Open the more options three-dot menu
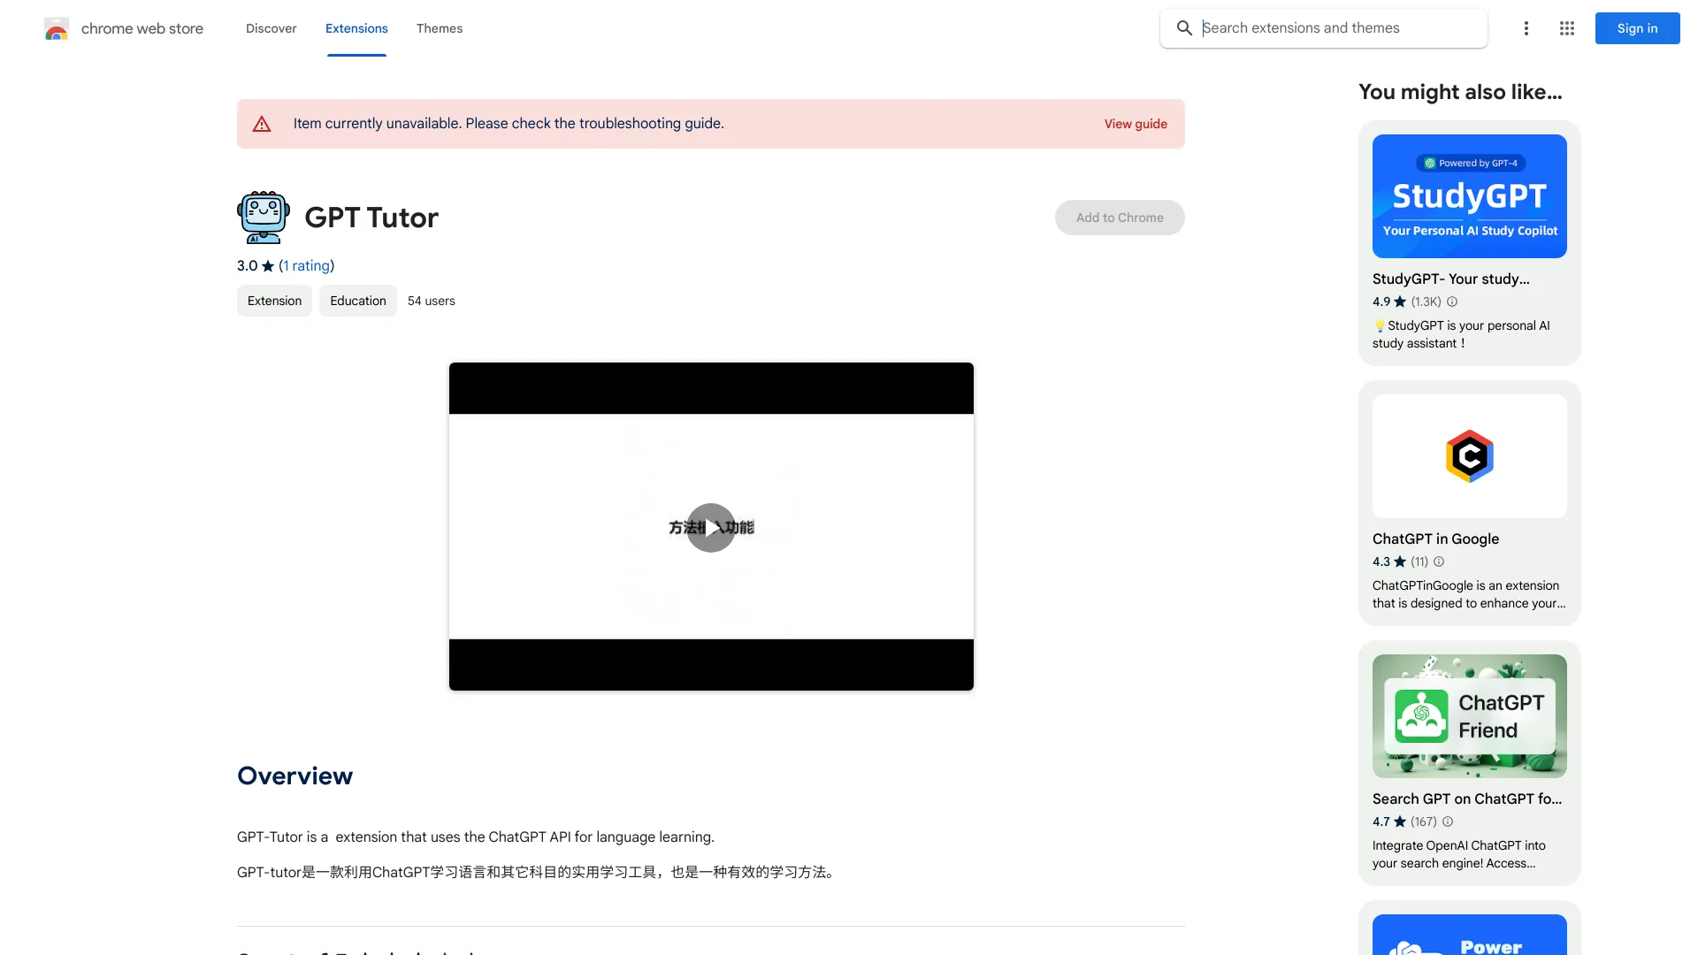The image size is (1698, 955). point(1526,28)
